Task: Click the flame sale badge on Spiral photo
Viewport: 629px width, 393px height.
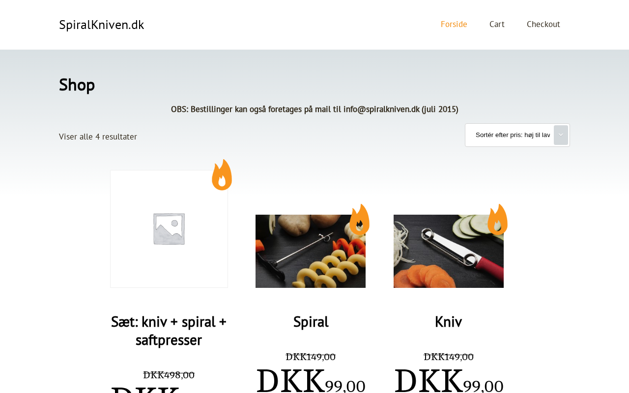Action: [360, 220]
